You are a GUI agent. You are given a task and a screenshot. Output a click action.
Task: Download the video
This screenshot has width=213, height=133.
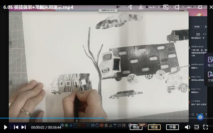click(x=141, y=7)
